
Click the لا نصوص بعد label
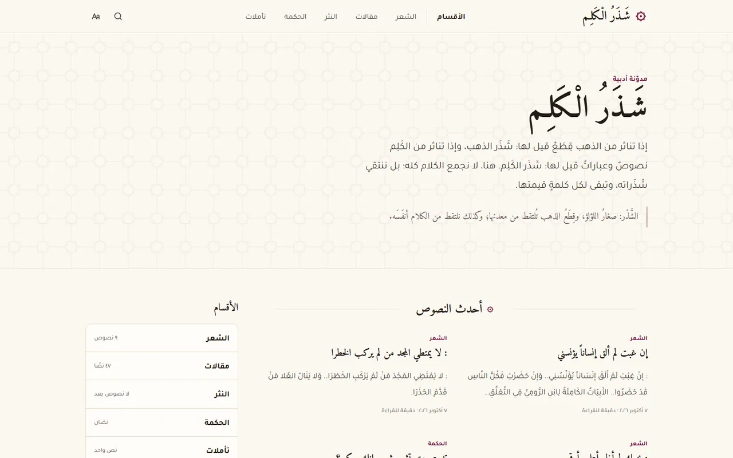point(112,394)
